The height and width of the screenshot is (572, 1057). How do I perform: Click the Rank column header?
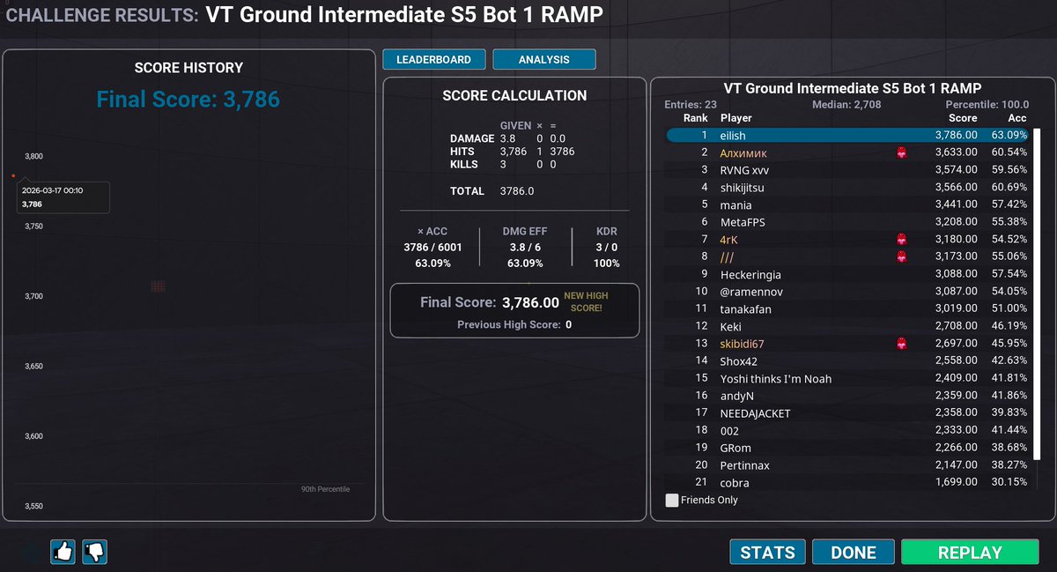[x=696, y=118]
